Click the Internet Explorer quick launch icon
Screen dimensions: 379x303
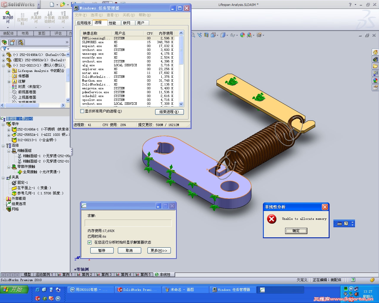point(37,290)
